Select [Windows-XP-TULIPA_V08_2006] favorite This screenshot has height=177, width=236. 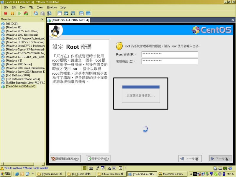click(25, 57)
